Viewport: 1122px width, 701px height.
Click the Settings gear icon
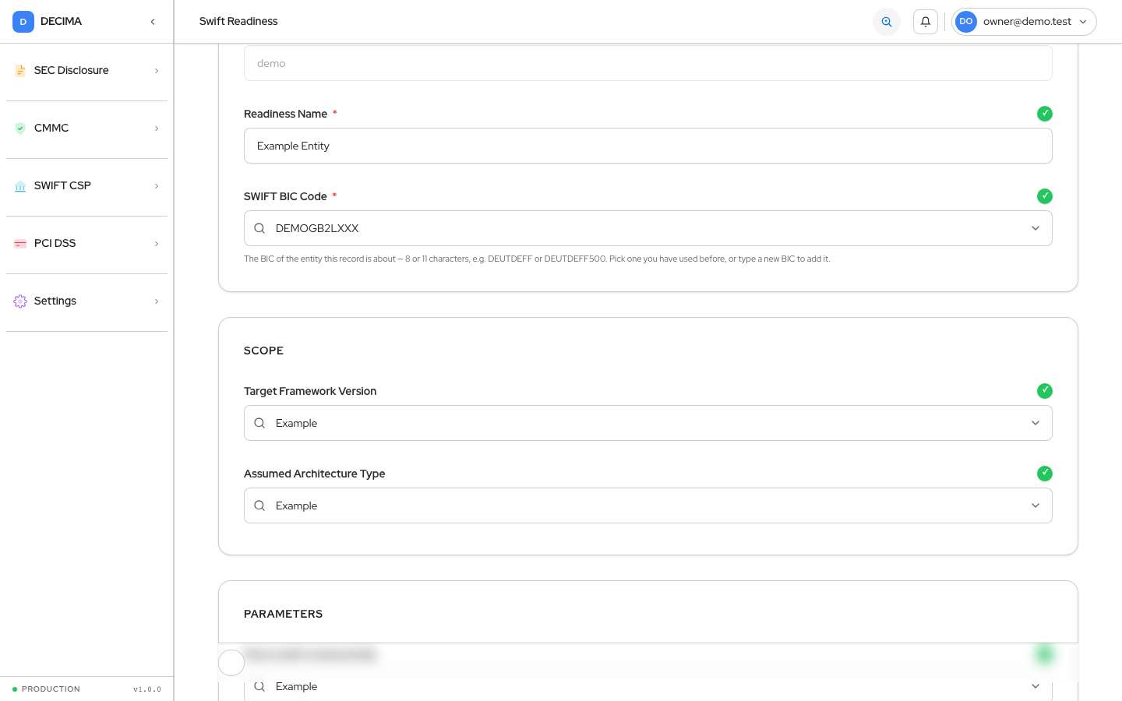(20, 301)
